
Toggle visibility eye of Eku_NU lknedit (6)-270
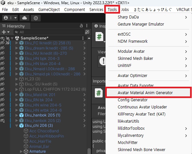tap(2, 53)
